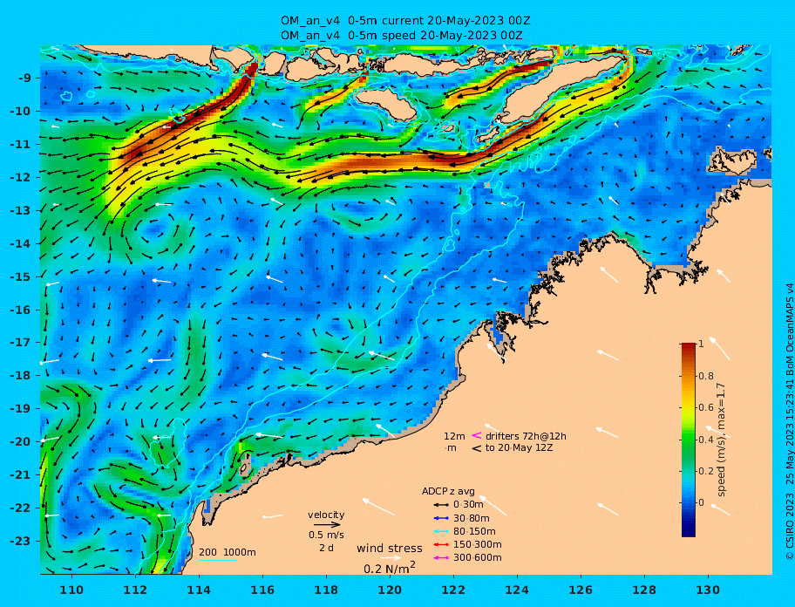Click the colorbar tick label '0.6'
This screenshot has height=607, width=795.
tap(706, 407)
